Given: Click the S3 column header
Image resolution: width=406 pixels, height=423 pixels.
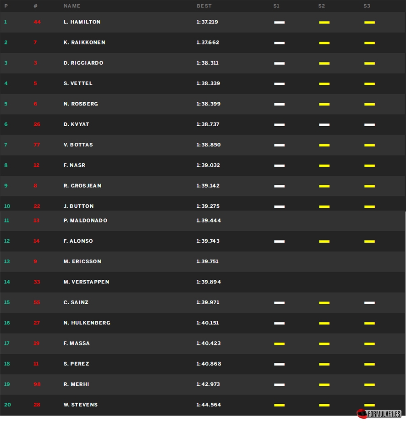Looking at the screenshot, I should [x=367, y=6].
